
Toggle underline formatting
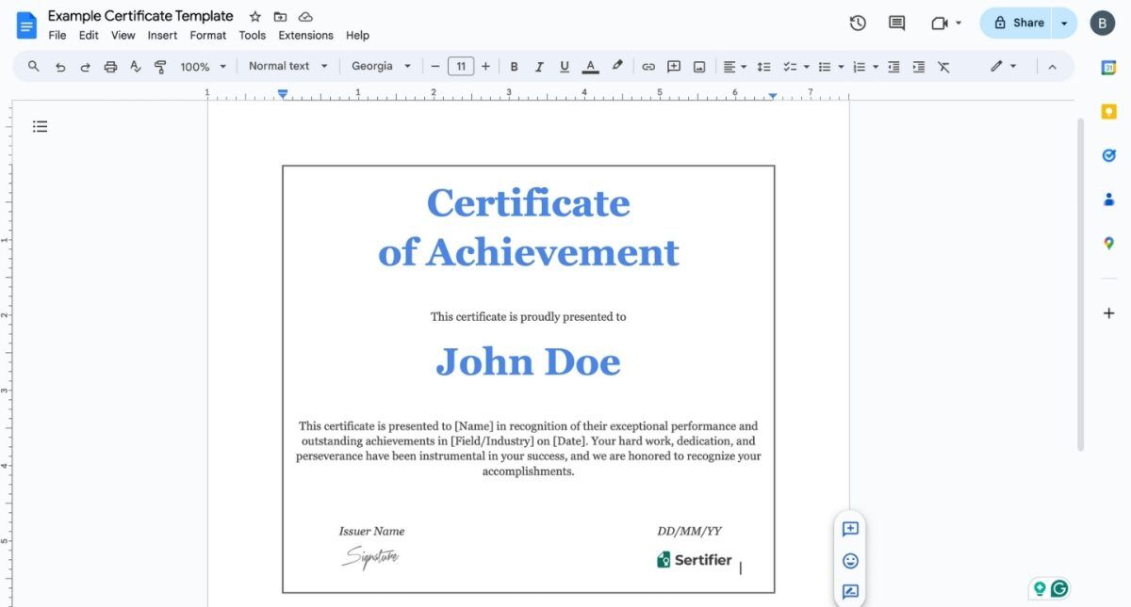(x=564, y=66)
